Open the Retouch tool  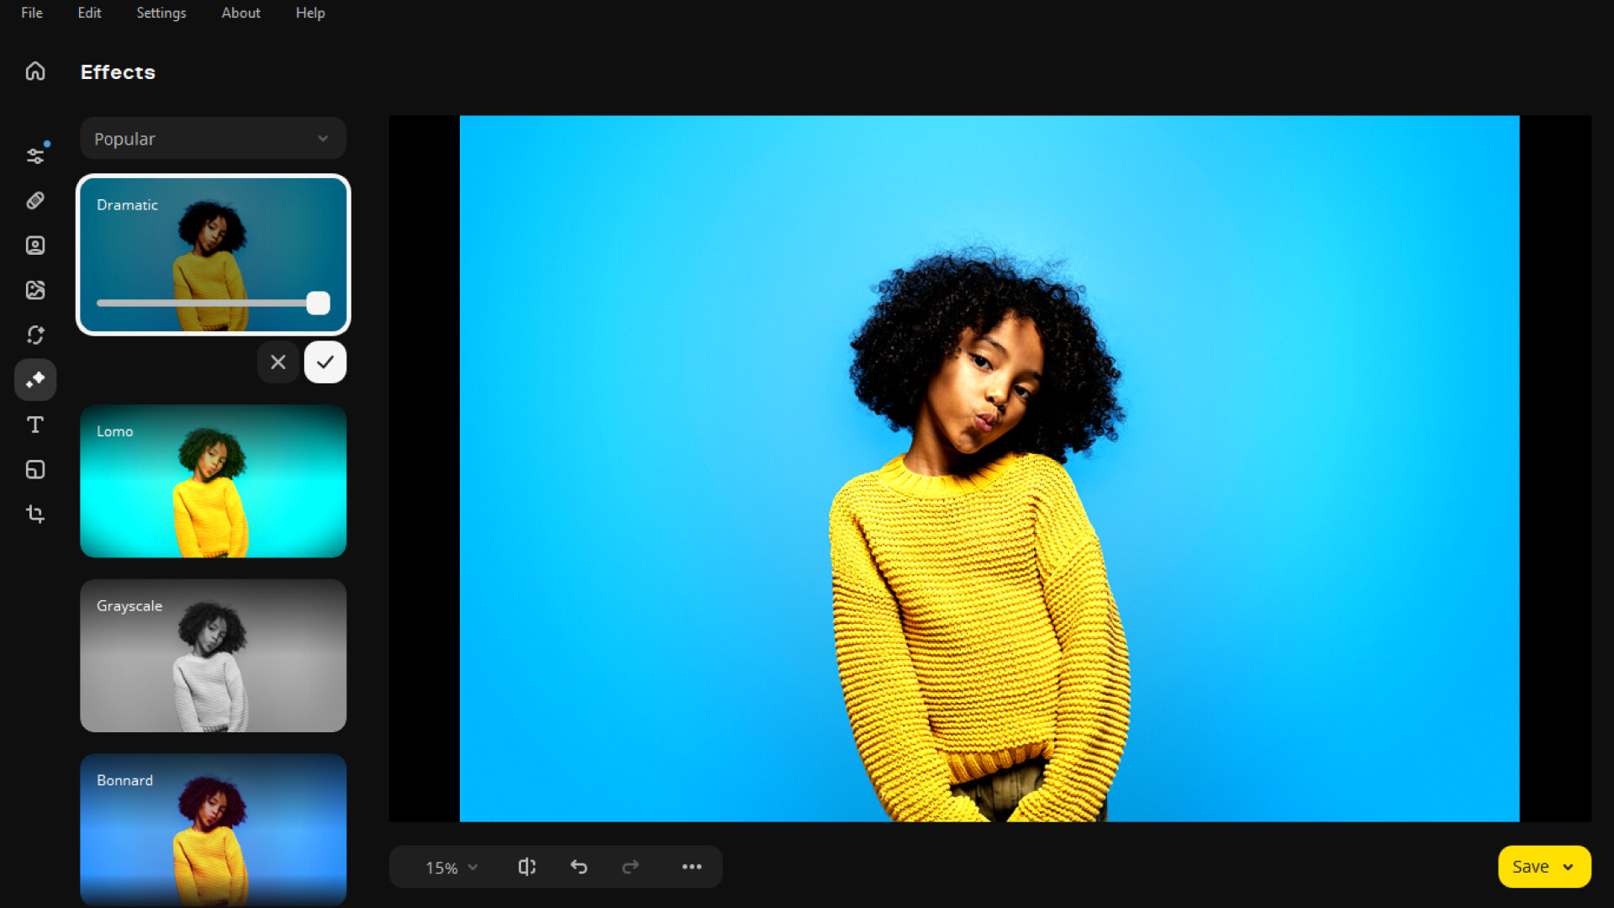click(x=35, y=200)
